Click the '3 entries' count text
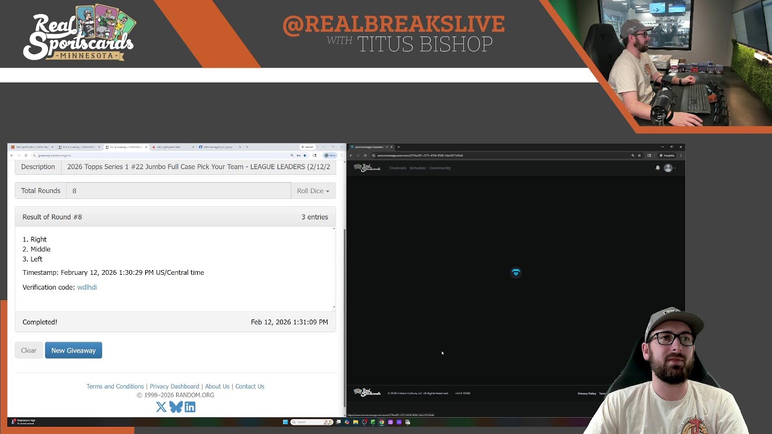Screen dimensions: 772x434 tap(315, 217)
